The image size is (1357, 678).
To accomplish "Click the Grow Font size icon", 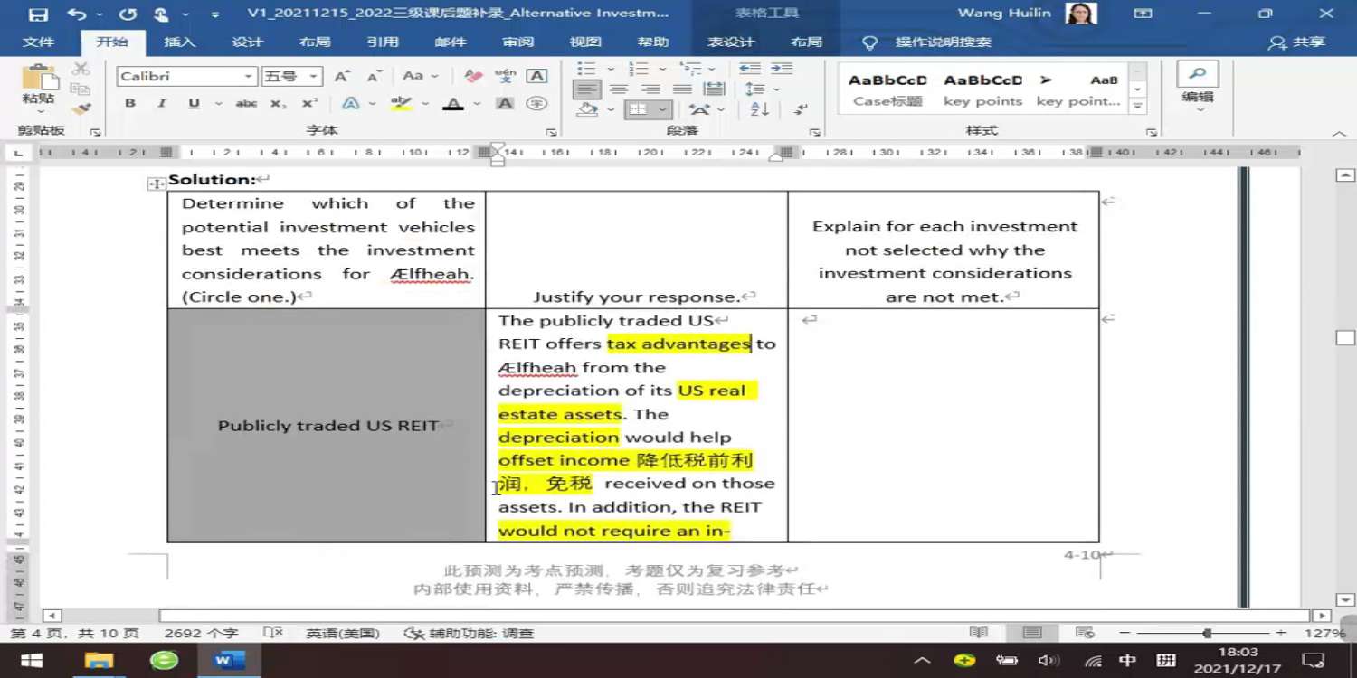I will tap(342, 77).
